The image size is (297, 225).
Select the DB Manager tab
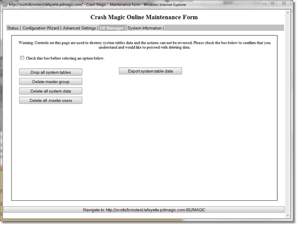coord(112,28)
